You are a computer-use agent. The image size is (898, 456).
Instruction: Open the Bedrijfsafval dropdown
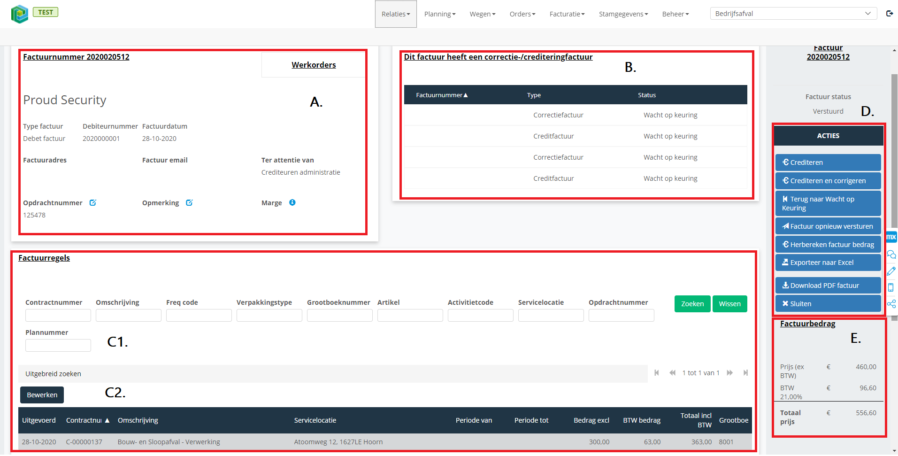(793, 14)
